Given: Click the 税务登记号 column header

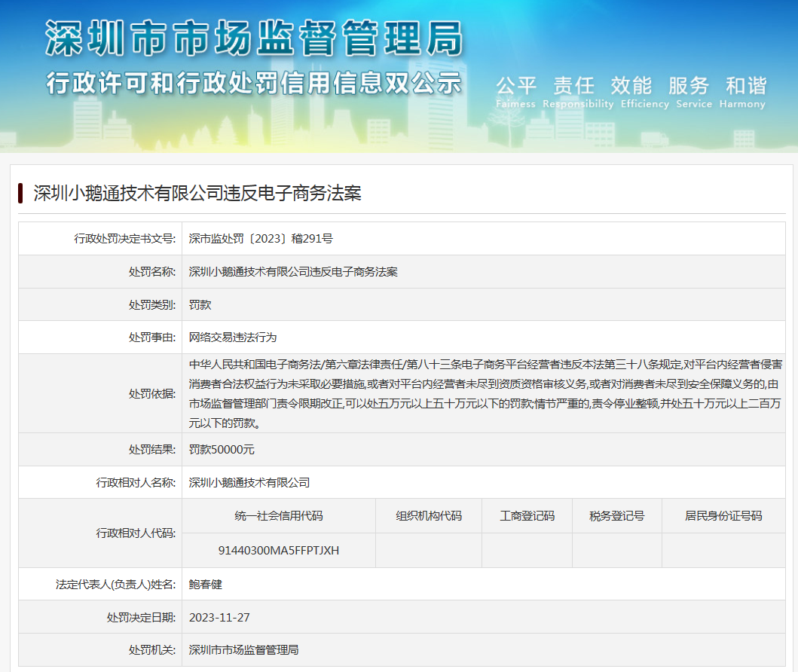Looking at the screenshot, I should pyautogui.click(x=616, y=516).
